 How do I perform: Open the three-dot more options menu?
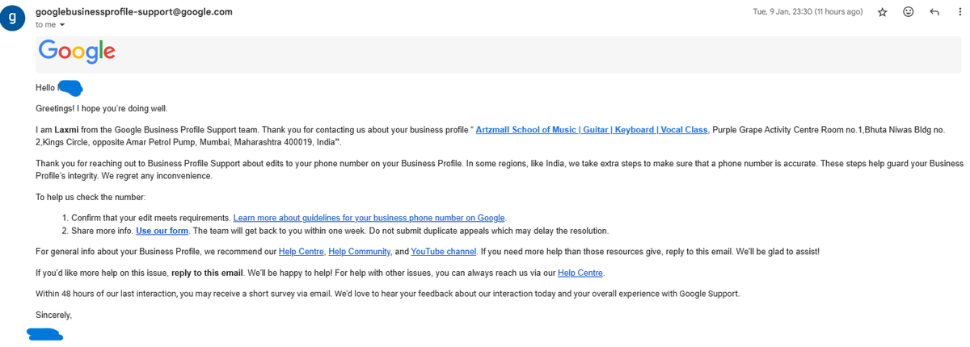click(x=959, y=12)
